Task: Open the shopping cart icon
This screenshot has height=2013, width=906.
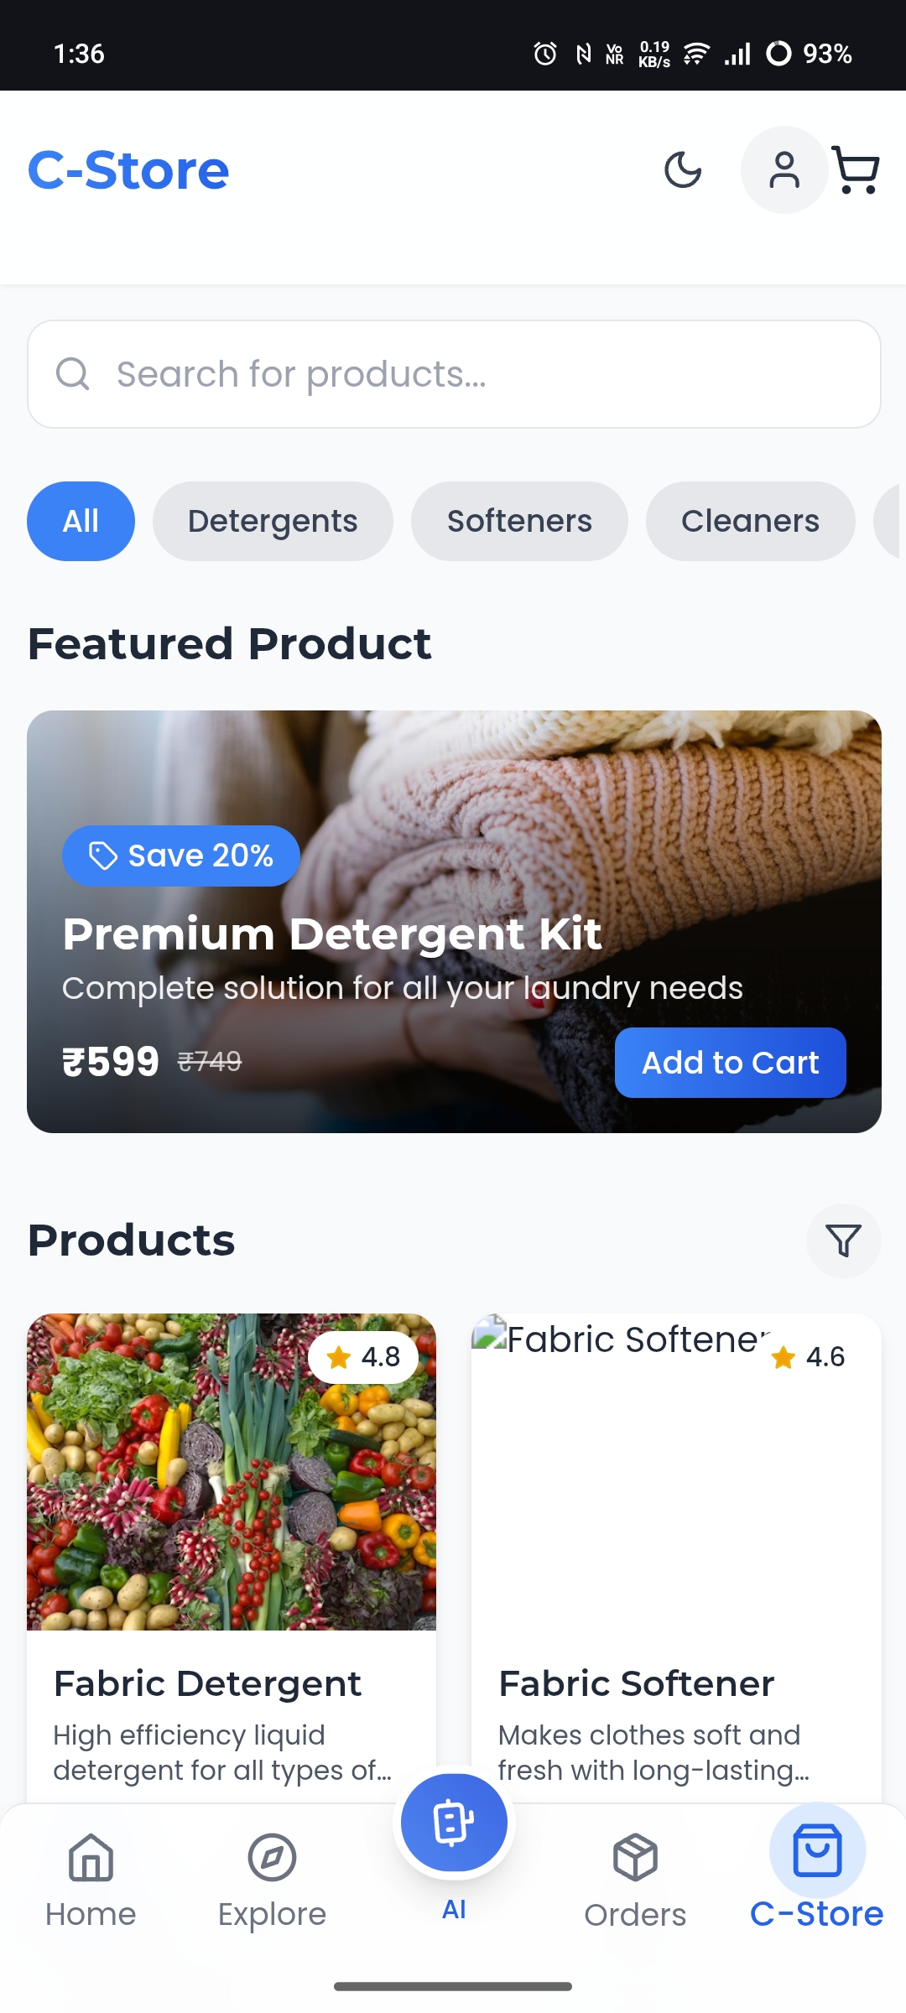Action: coord(856,169)
